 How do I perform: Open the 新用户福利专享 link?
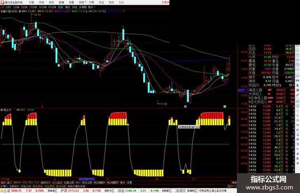[77, 186]
